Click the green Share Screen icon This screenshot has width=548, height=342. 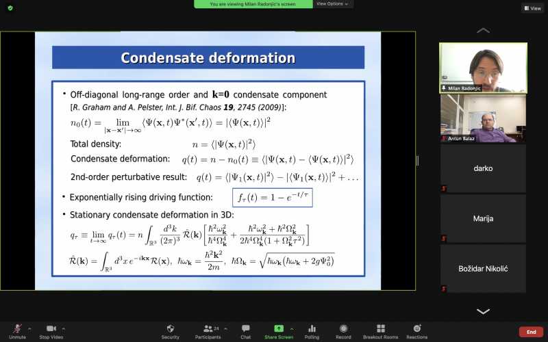[x=278, y=329]
